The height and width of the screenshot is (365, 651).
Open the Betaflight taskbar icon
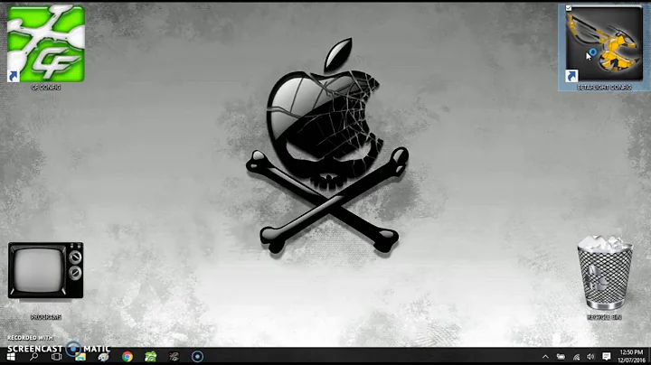coord(174,357)
